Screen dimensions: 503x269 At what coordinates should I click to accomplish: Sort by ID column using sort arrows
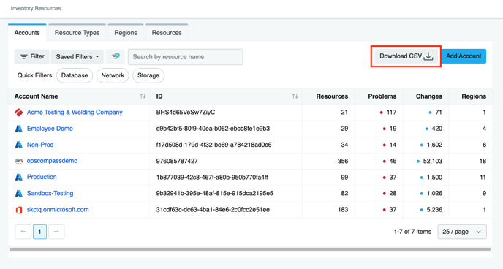pos(295,96)
